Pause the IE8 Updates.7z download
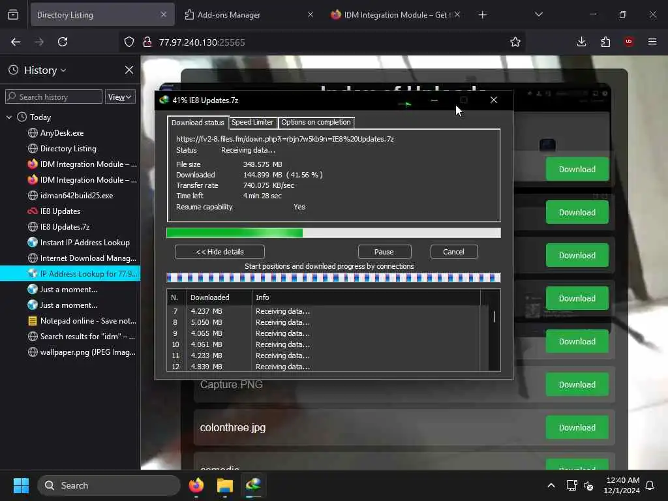Screen dimensions: 668x501 384,252
